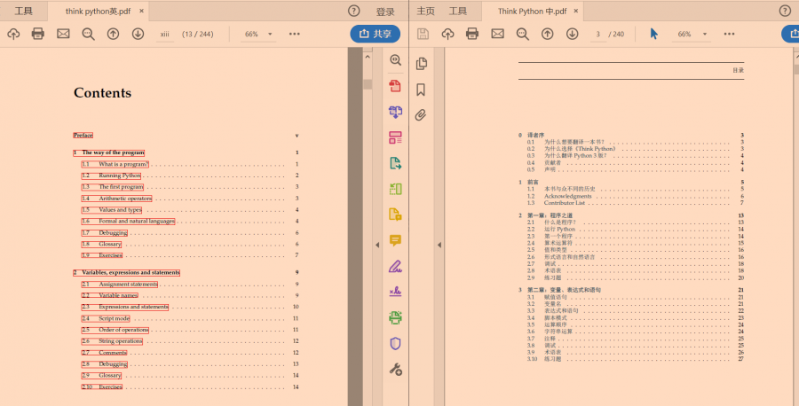Click the Protect shield tool icon
Screen dimensions: 799x406
pos(396,343)
